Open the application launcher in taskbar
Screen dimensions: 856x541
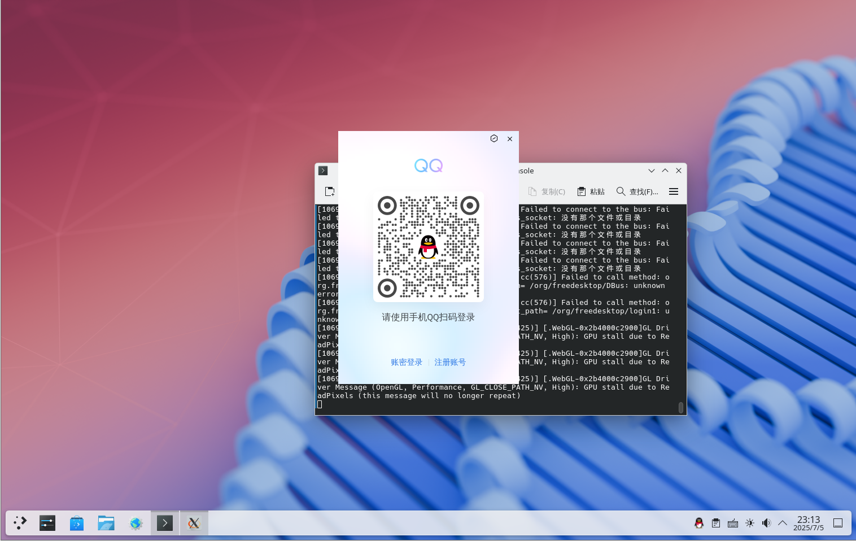pos(20,523)
